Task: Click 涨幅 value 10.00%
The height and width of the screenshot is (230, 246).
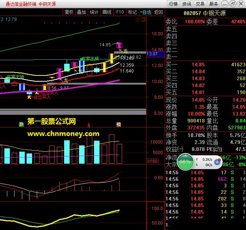Action: [x=196, y=114]
